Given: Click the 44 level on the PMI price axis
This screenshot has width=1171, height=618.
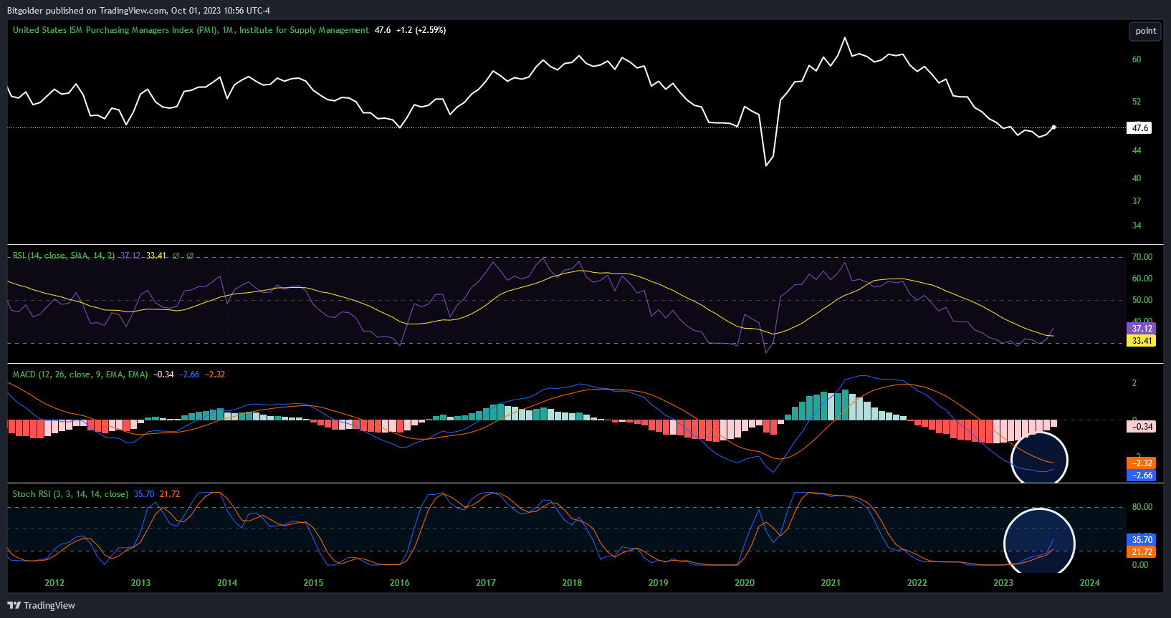Looking at the screenshot, I should [x=1137, y=150].
